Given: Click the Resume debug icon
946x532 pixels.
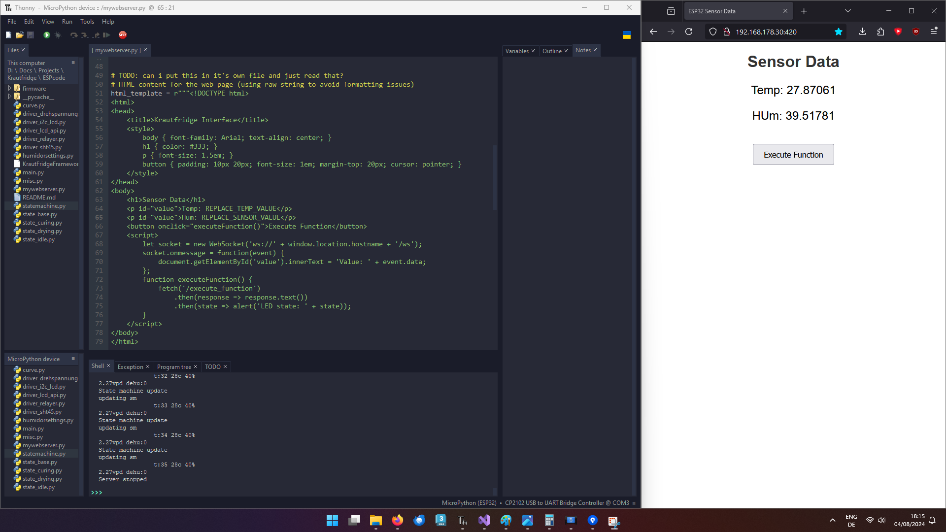Looking at the screenshot, I should [106, 35].
